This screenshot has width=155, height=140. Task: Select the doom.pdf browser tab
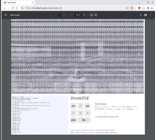click(18, 2)
